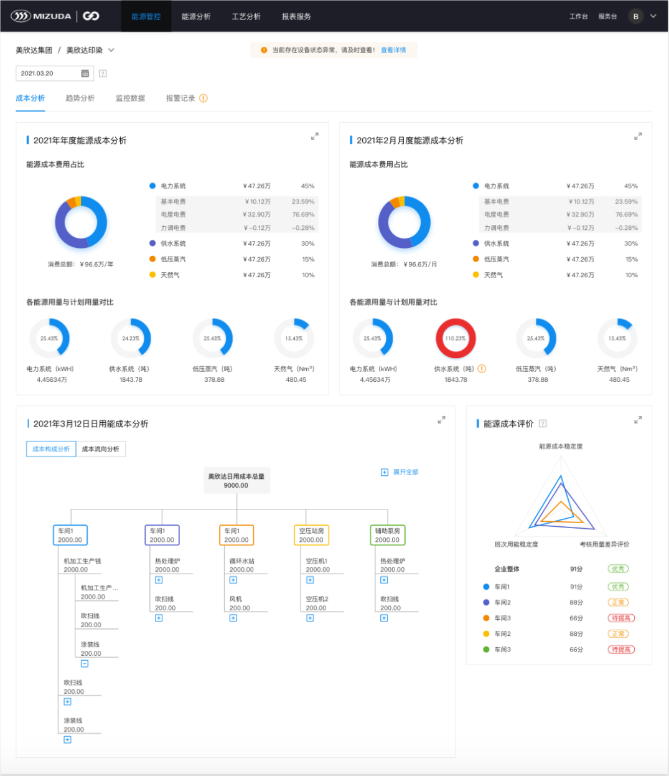Expand 热处理炉 under 辅助泵房 with its plus icon

pos(384,580)
